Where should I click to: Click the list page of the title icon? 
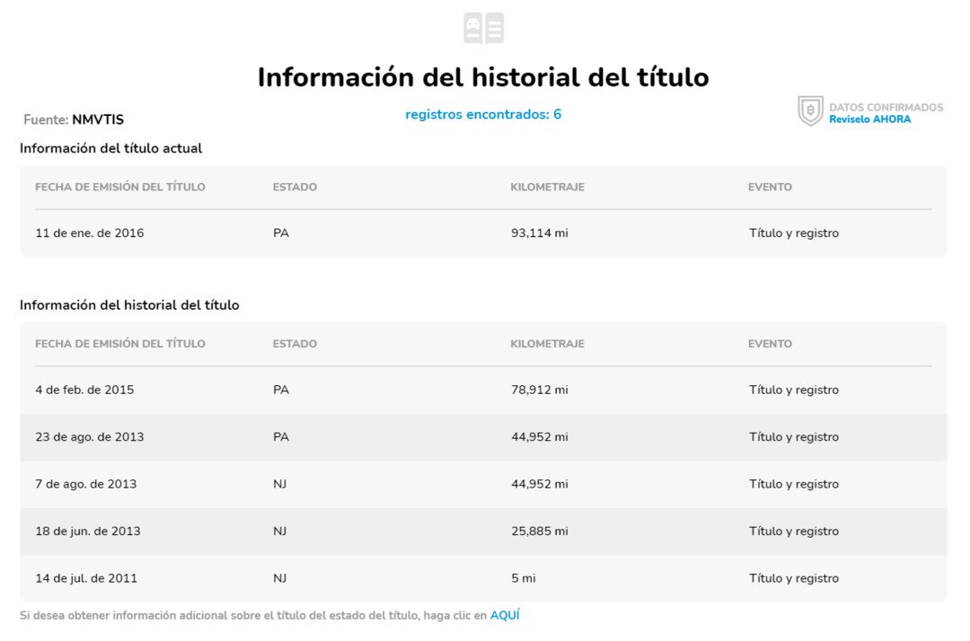pos(494,27)
